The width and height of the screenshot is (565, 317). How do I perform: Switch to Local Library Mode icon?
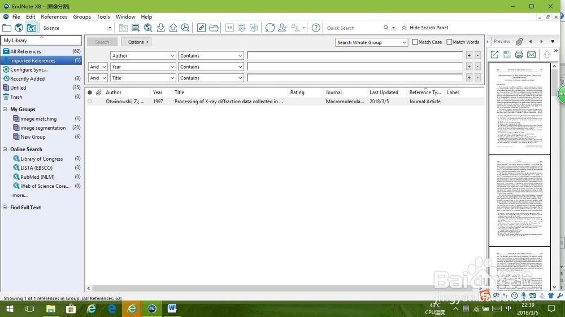[x=7, y=28]
